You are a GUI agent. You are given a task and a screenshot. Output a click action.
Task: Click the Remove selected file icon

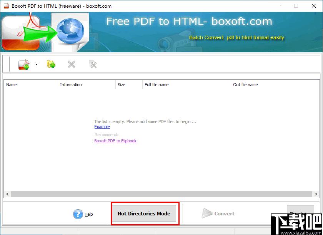coord(72,65)
